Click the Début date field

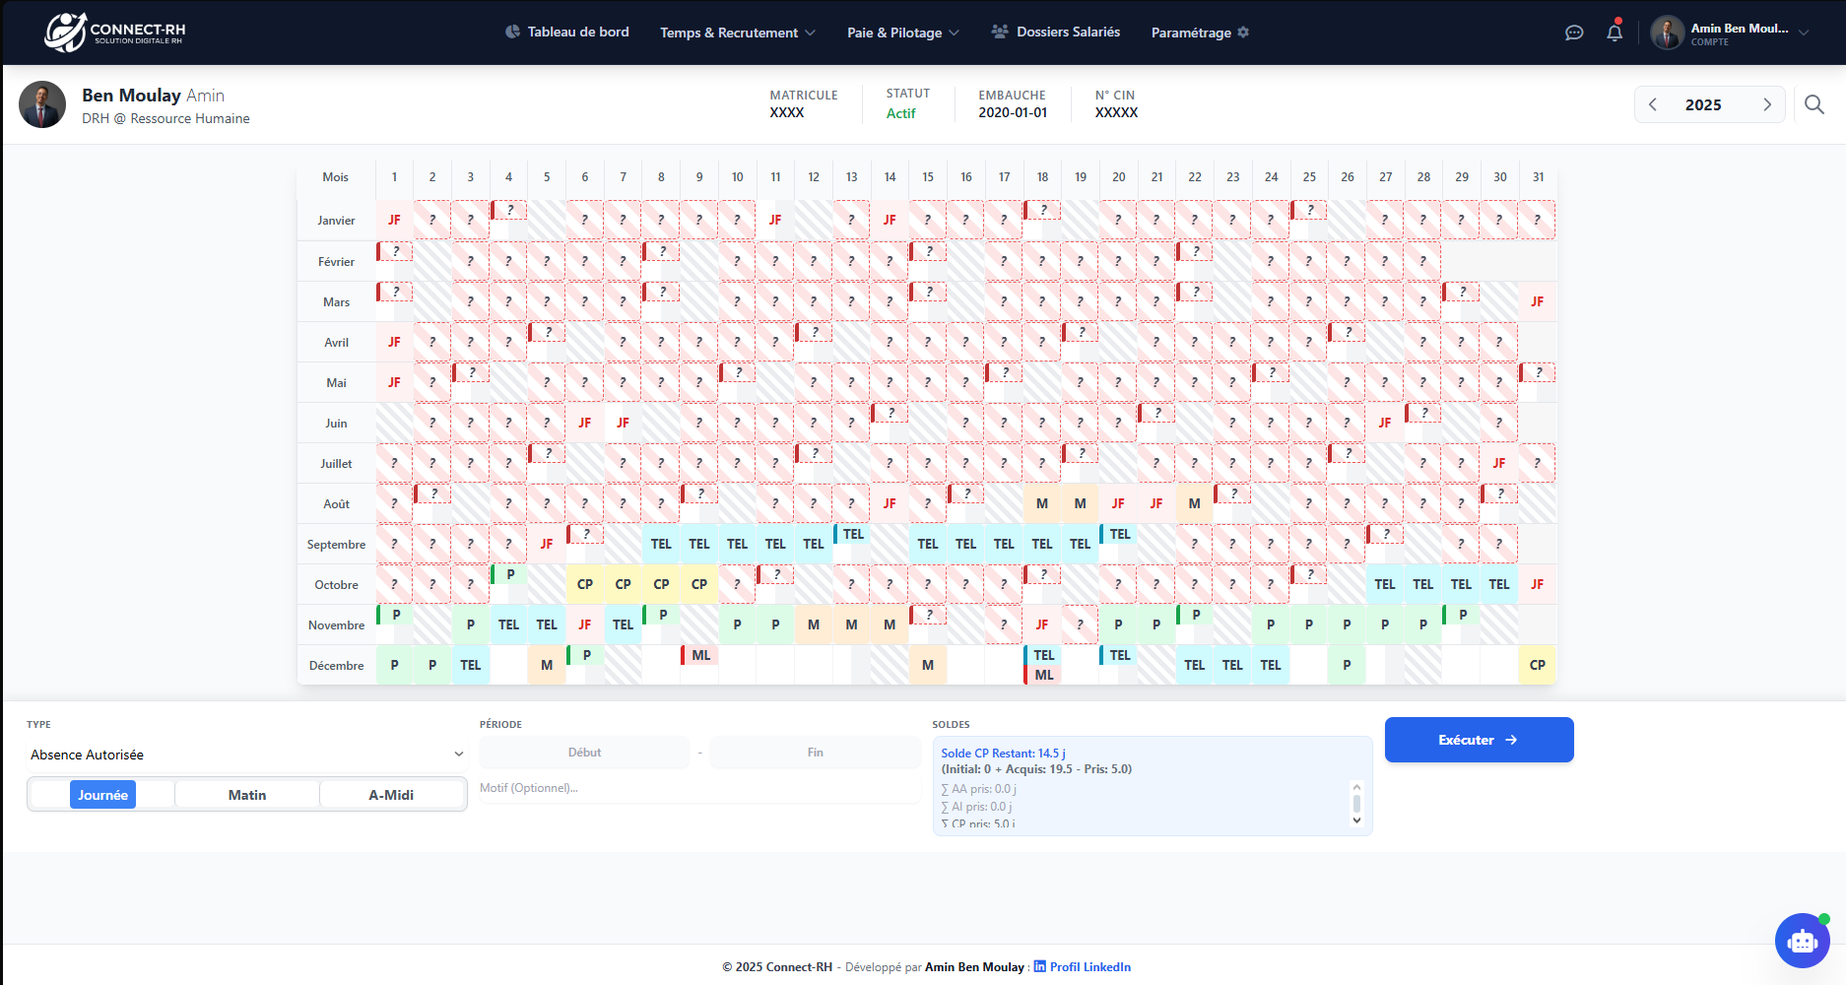[584, 752]
